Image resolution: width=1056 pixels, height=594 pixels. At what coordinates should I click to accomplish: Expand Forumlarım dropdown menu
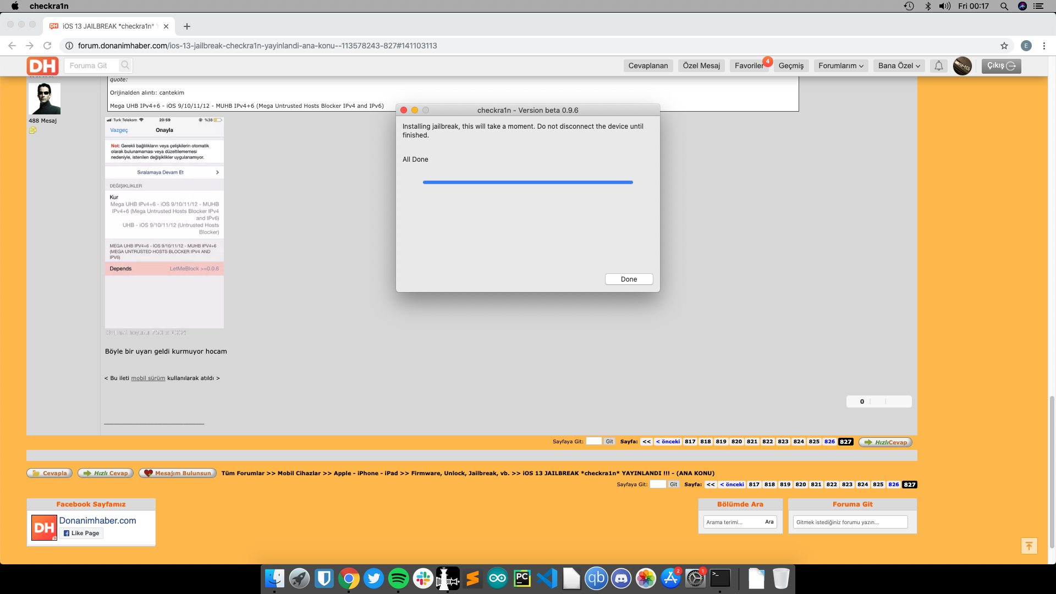click(840, 66)
